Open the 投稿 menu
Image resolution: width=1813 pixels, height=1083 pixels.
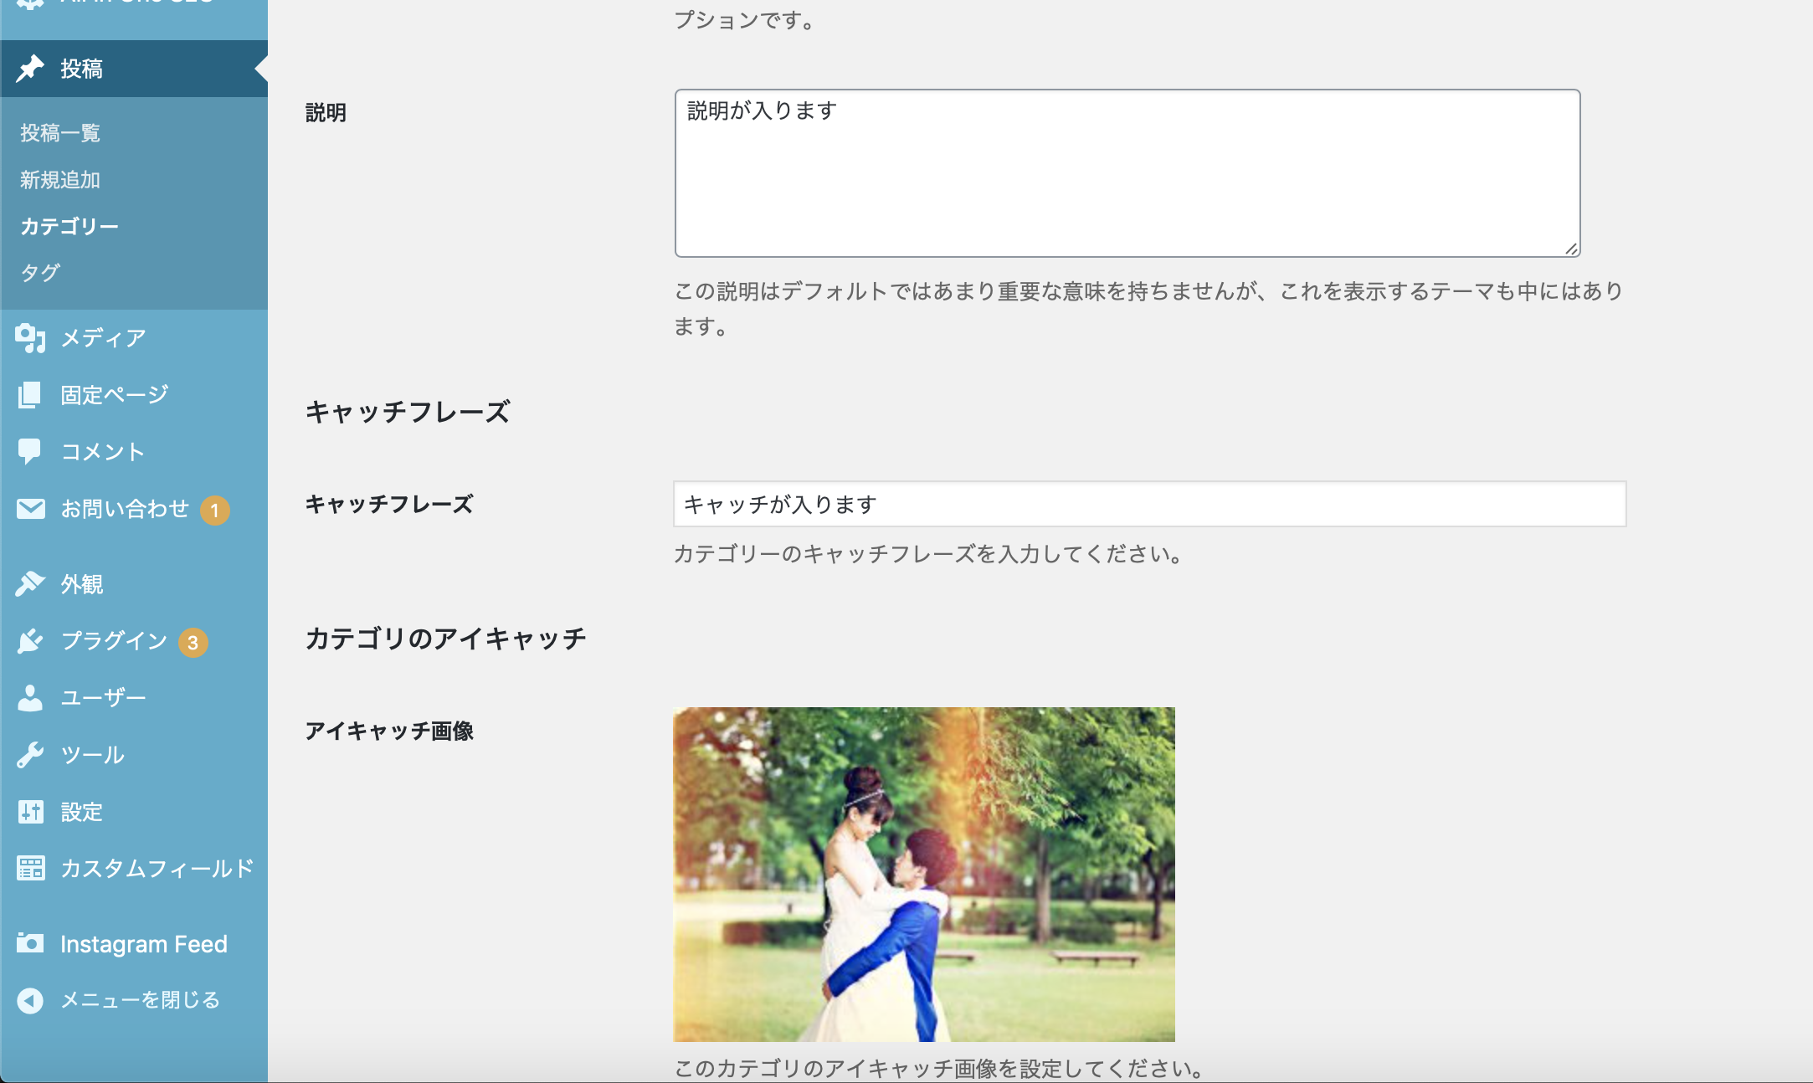click(134, 69)
